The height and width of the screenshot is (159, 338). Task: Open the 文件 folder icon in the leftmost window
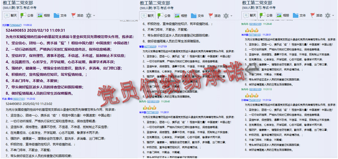point(56,16)
